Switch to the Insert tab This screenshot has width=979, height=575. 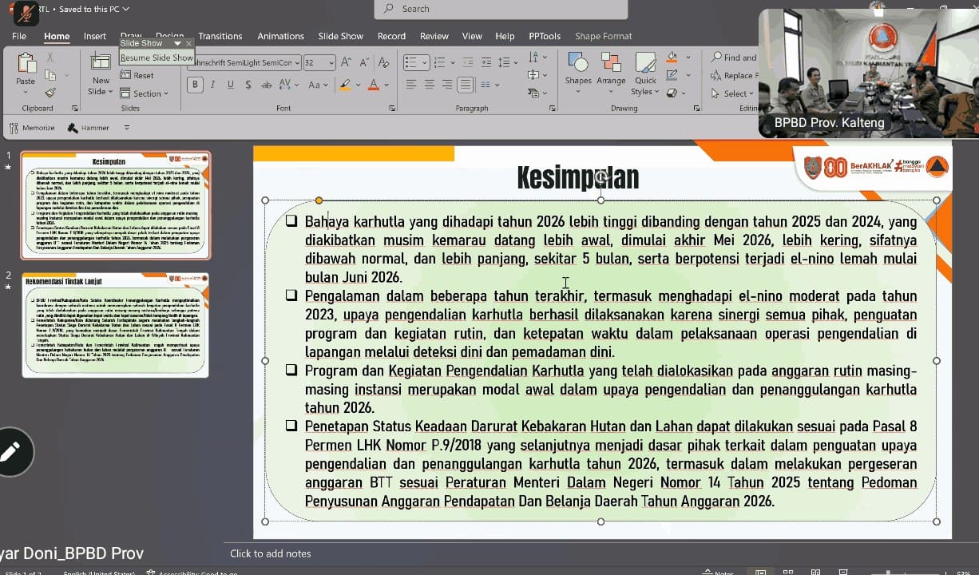pyautogui.click(x=95, y=36)
